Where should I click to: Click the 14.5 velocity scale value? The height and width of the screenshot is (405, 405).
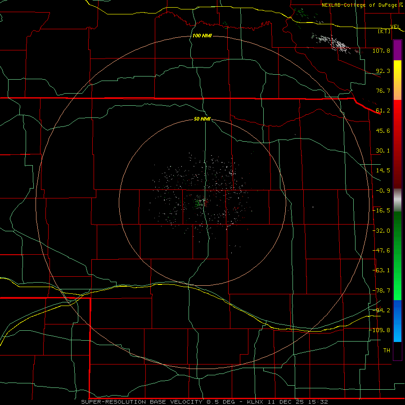point(383,171)
